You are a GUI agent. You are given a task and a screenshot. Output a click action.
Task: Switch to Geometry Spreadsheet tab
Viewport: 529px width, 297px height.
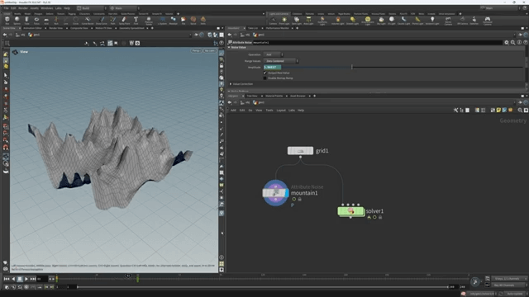pos(131,28)
